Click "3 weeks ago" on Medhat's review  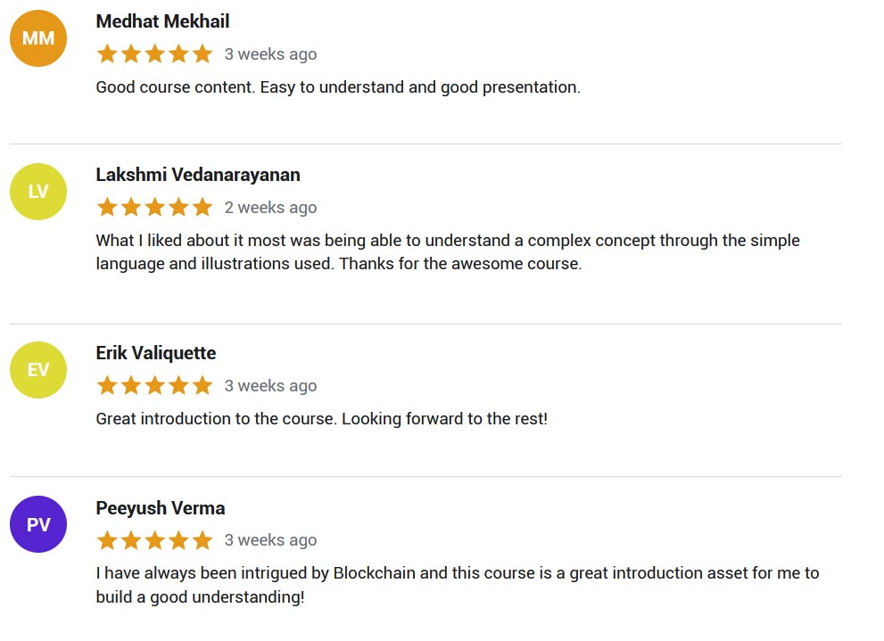click(270, 54)
